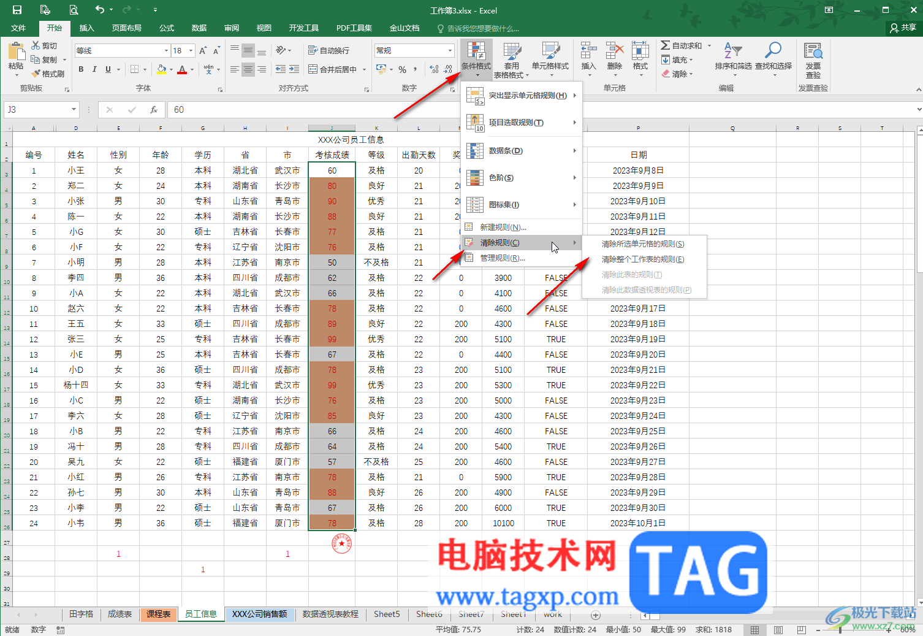Click the fill color bucket swatch

tap(161, 69)
